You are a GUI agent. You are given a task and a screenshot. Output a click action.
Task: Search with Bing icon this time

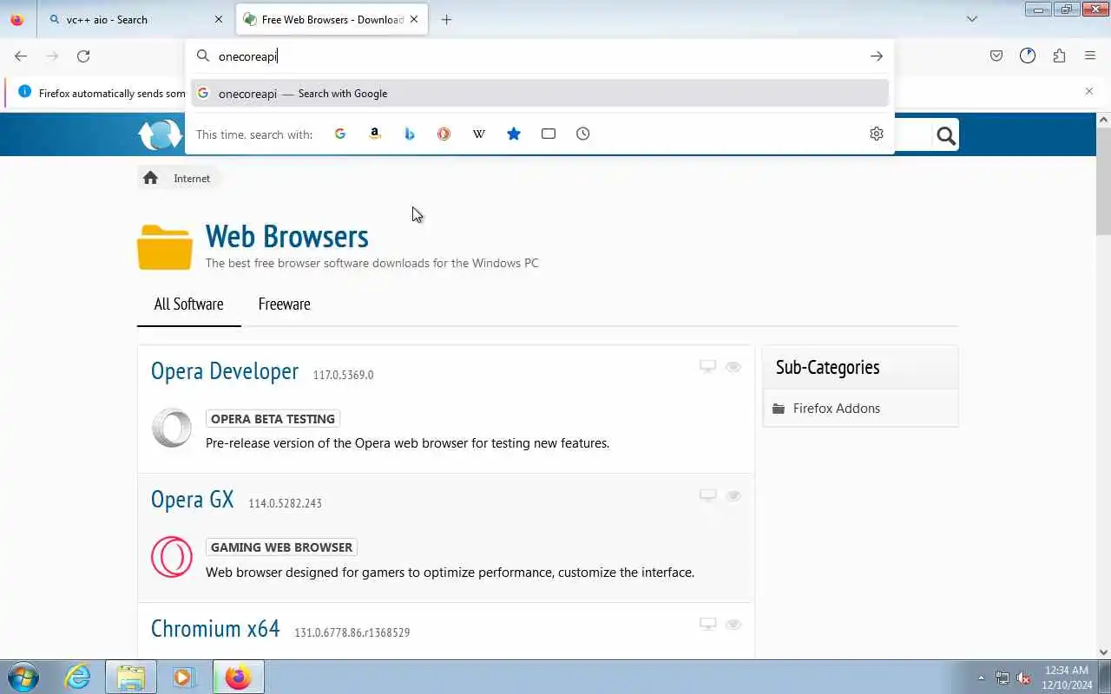[x=410, y=134]
